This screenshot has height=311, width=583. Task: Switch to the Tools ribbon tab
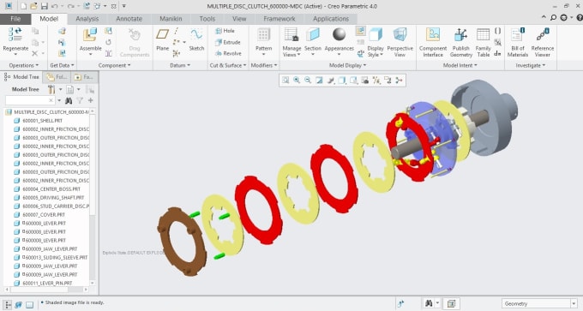207,19
